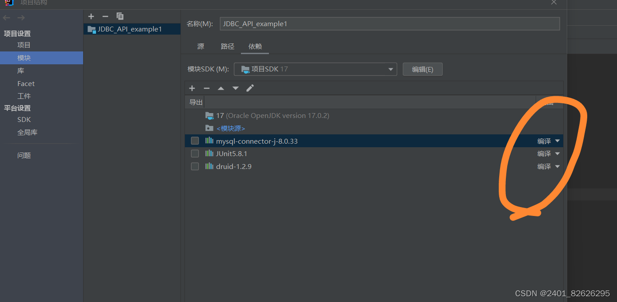Switch to the 路径 tab

[228, 46]
